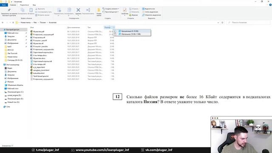Open the Create item (Создать элемент) dropdown

point(110,8)
